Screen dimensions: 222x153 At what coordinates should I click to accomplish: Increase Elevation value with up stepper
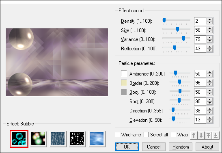click(209, 118)
